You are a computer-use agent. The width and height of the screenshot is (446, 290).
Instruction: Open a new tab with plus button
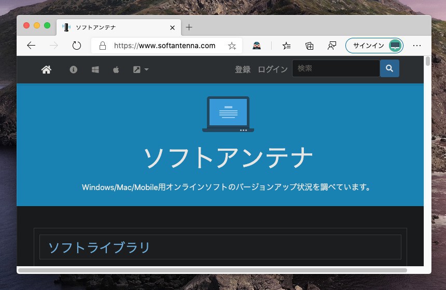[x=189, y=27]
